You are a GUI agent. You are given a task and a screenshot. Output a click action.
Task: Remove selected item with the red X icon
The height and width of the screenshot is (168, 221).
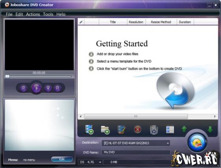pos(138,129)
